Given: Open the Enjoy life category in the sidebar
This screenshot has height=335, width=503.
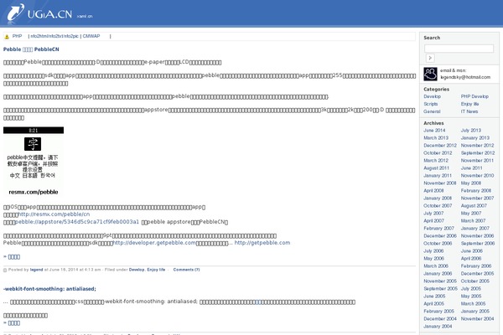Looking at the screenshot, I should (x=470, y=104).
